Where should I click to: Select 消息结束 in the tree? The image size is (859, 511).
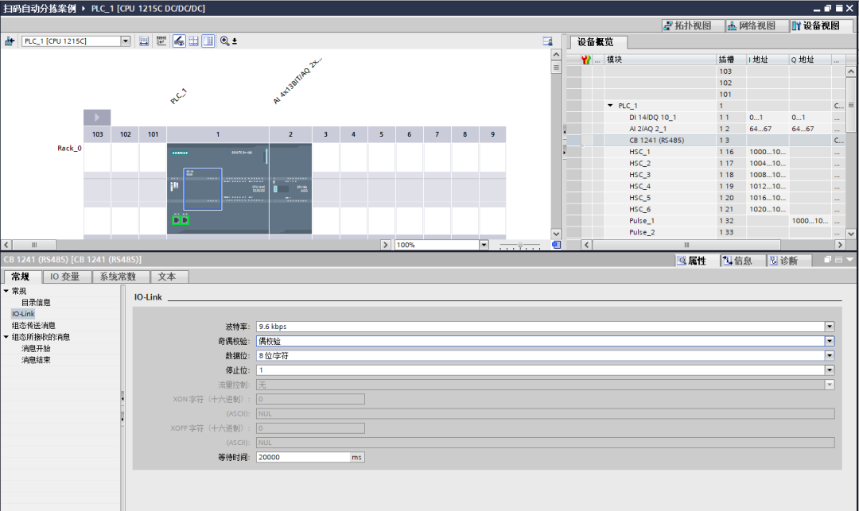(36, 359)
